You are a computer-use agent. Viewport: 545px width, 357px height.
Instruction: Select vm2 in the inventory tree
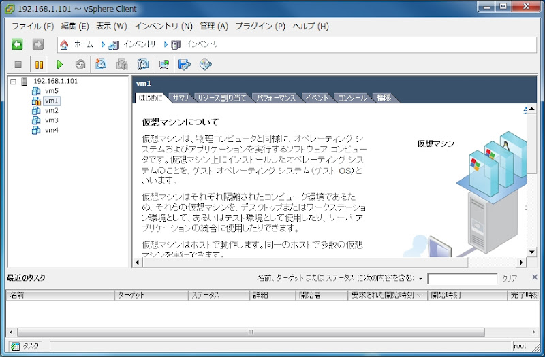point(52,111)
